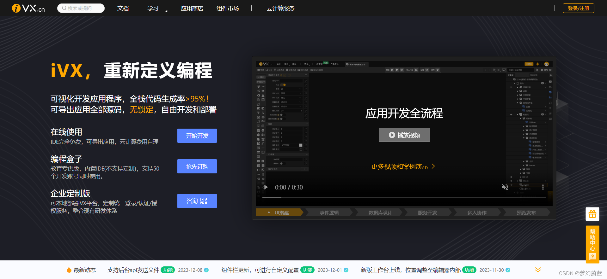Click the 抢先订购 button
607x279 pixels.
coord(197,166)
